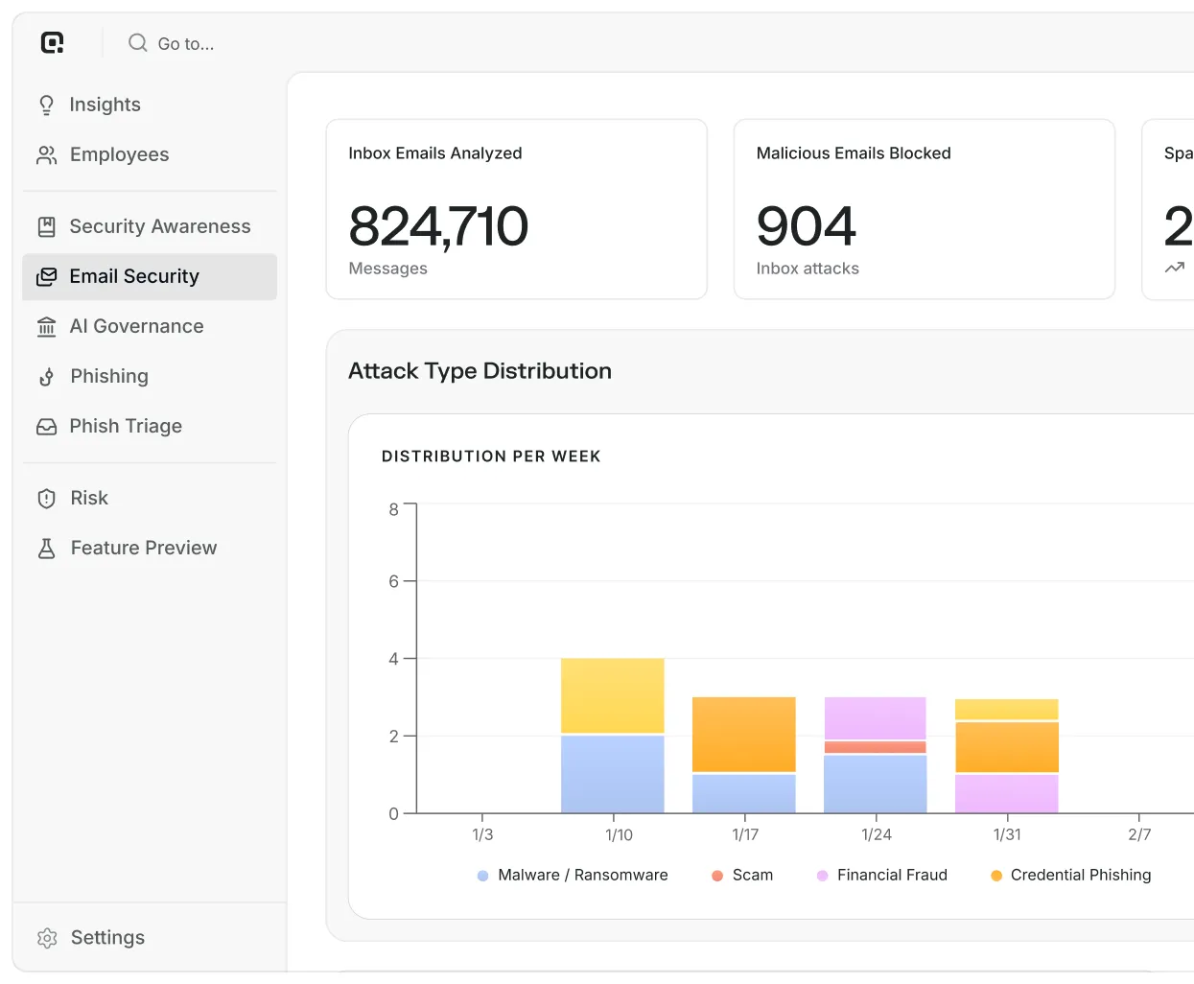The width and height of the screenshot is (1194, 984).
Task: Click the Employees people icon
Action: point(46,154)
